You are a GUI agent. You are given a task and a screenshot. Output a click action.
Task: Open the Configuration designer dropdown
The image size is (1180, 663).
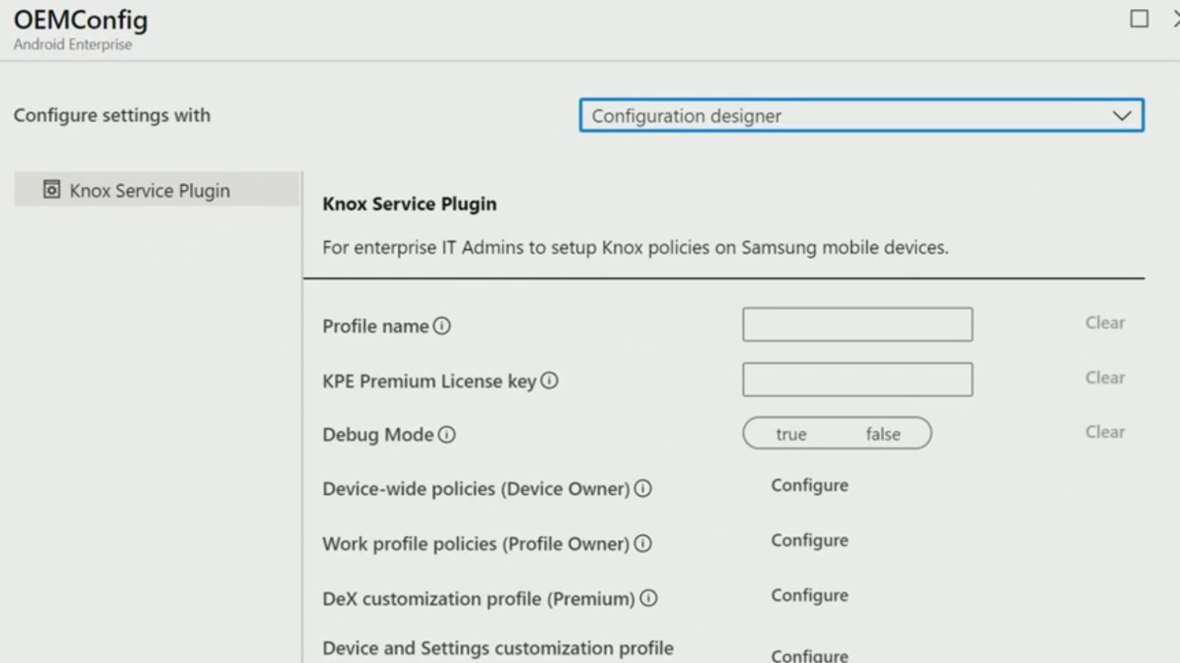click(x=861, y=115)
